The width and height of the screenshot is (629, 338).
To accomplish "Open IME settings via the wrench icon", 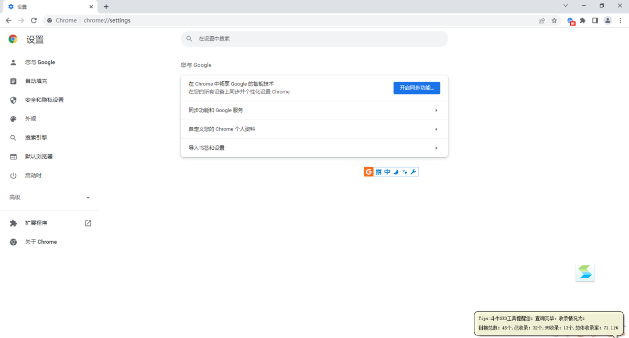I will pyautogui.click(x=413, y=171).
